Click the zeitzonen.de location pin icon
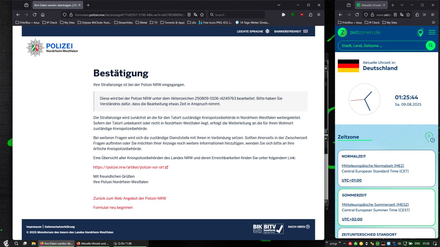The image size is (440, 247). (420, 33)
